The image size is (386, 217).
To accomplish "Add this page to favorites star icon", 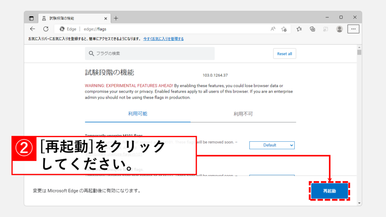I will [x=284, y=29].
